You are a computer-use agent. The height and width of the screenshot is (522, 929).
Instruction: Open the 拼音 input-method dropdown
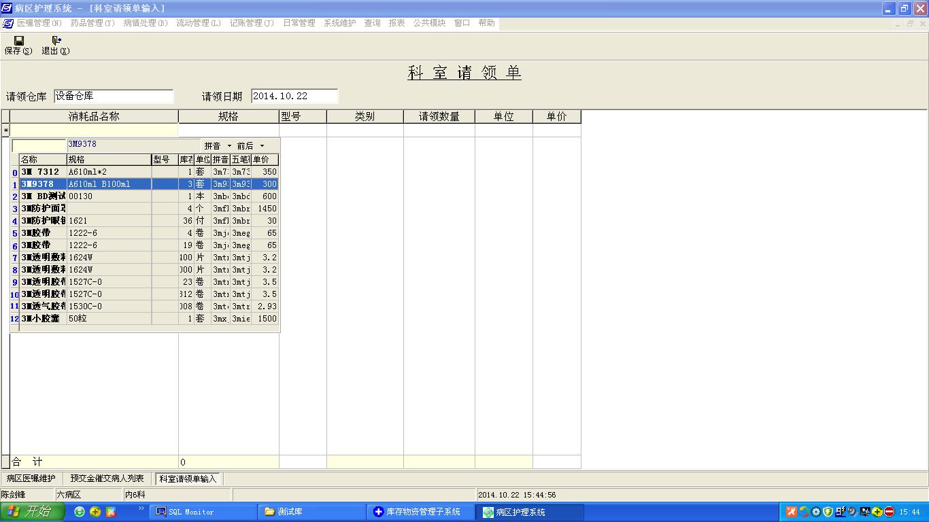point(218,146)
